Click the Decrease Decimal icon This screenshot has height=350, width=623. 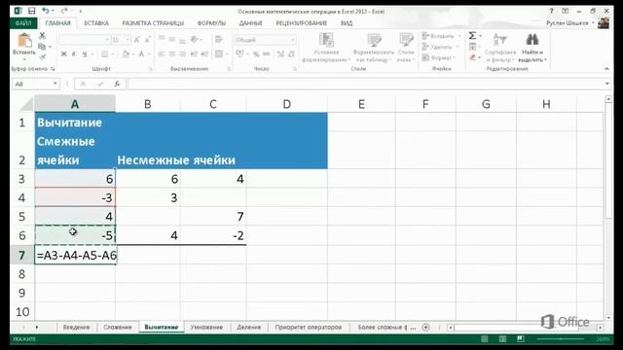pos(291,54)
